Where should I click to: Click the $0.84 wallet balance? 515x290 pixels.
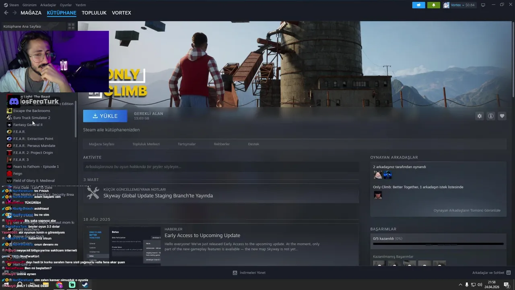(470, 5)
